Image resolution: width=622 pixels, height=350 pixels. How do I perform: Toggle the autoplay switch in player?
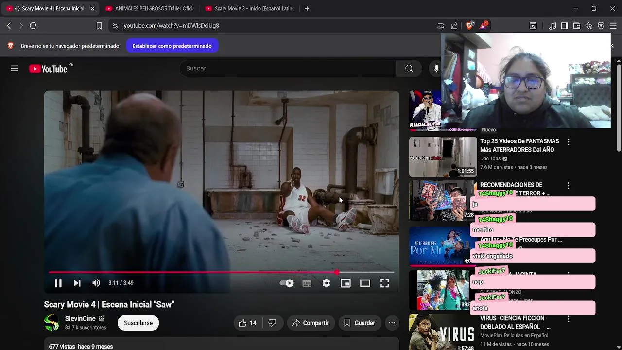286,283
